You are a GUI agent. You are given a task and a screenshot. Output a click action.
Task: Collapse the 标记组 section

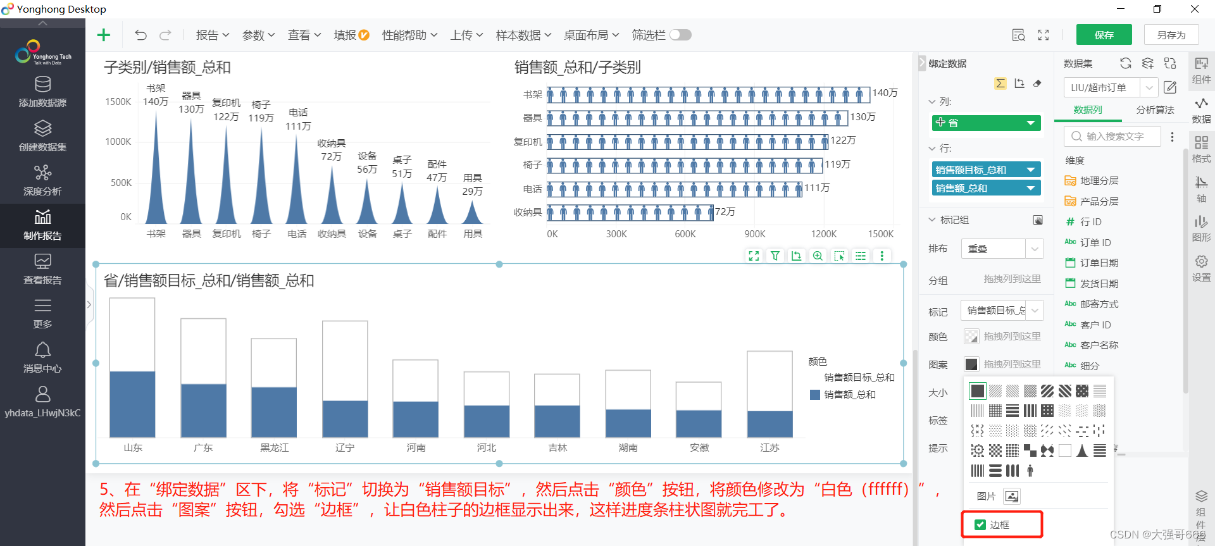932,220
